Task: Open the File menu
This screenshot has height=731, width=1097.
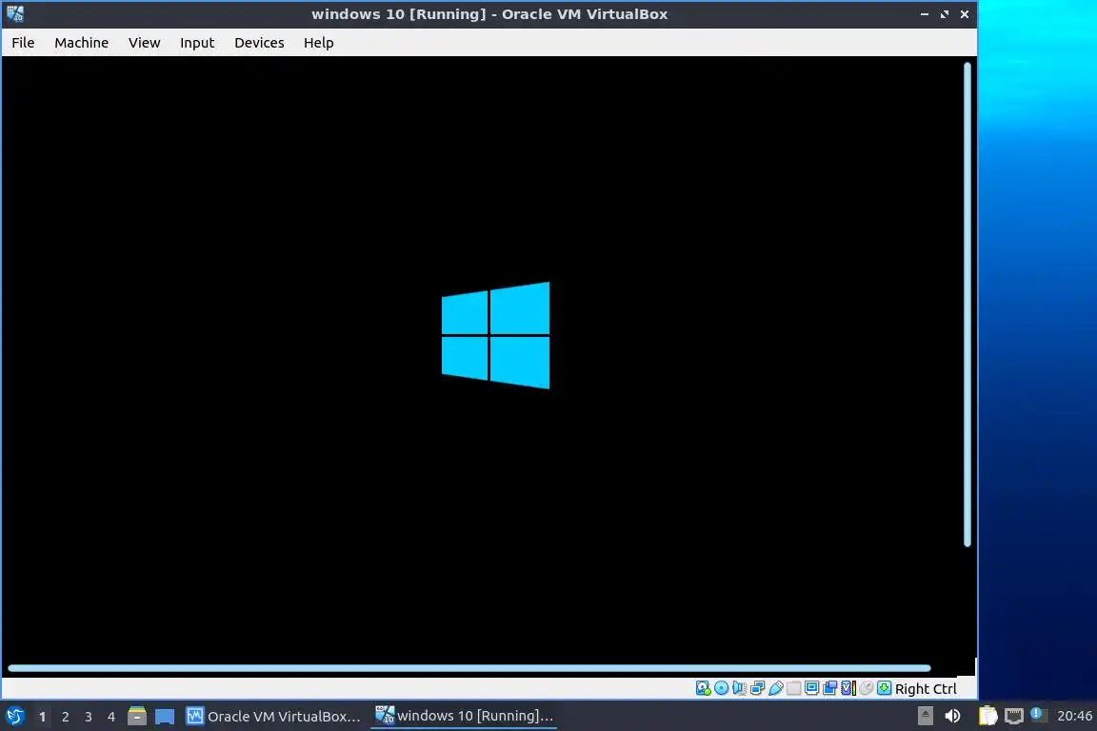Action: tap(23, 43)
